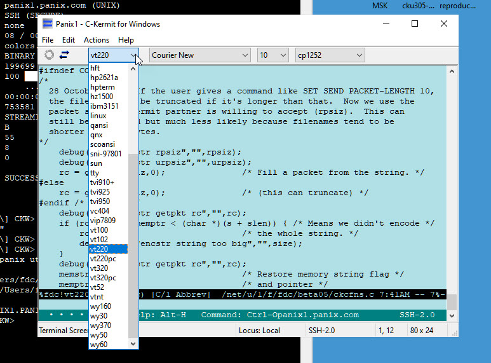Select vt320 terminal emulation option

[99, 268]
